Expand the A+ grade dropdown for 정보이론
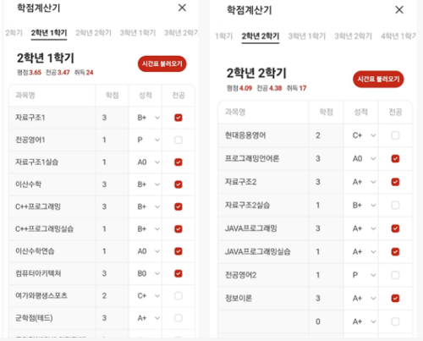 pos(361,299)
